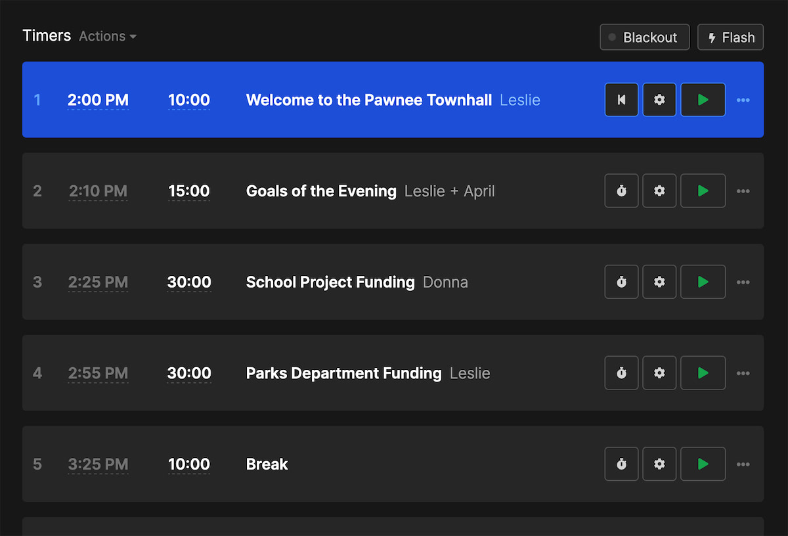The image size is (788, 536).
Task: Open the more options menu on Welcome timer
Action: coord(743,99)
